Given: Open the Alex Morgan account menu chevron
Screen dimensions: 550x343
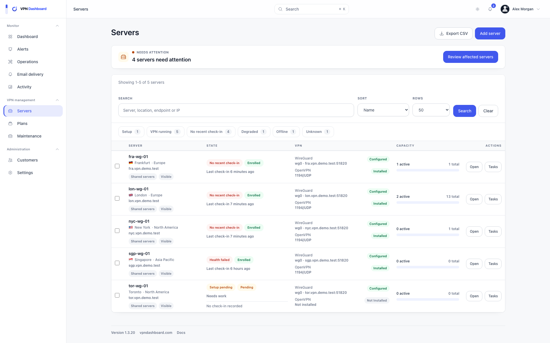Looking at the screenshot, I should (538, 9).
